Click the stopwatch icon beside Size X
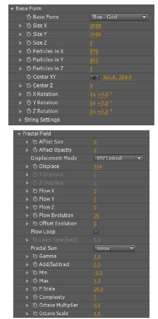This screenshot has height=319, width=158. [x=29, y=26]
